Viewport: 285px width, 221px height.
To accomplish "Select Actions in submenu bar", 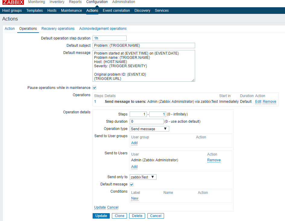I will click(92, 11).
